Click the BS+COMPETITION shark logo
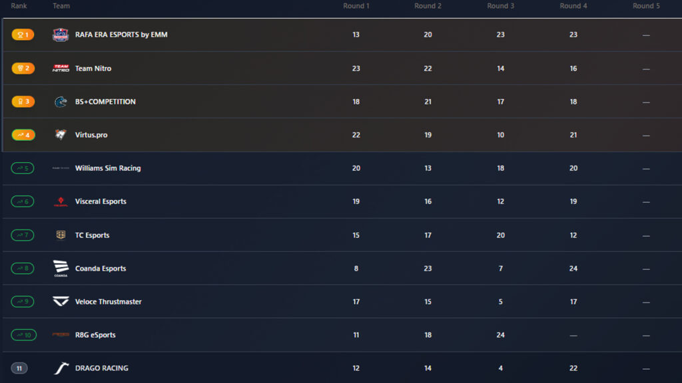 click(x=60, y=101)
